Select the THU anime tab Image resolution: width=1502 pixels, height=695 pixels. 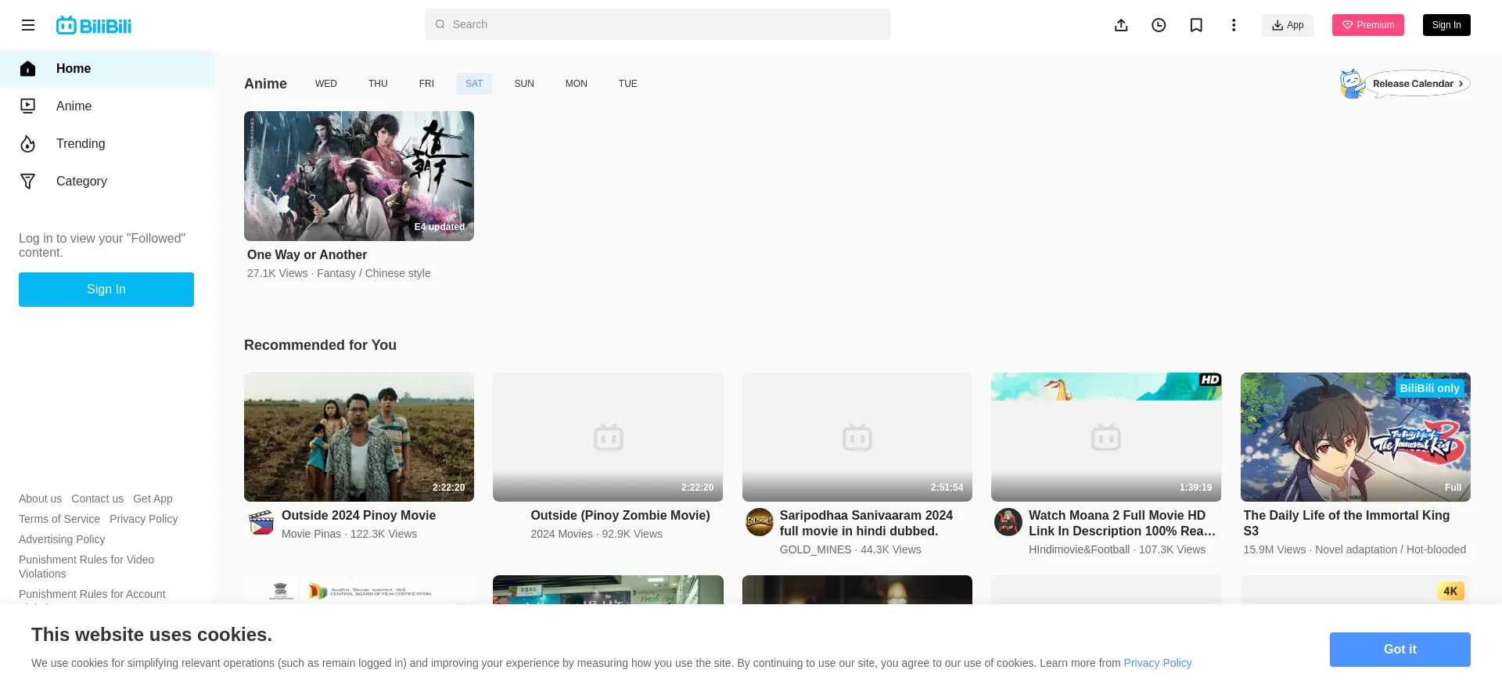378,84
